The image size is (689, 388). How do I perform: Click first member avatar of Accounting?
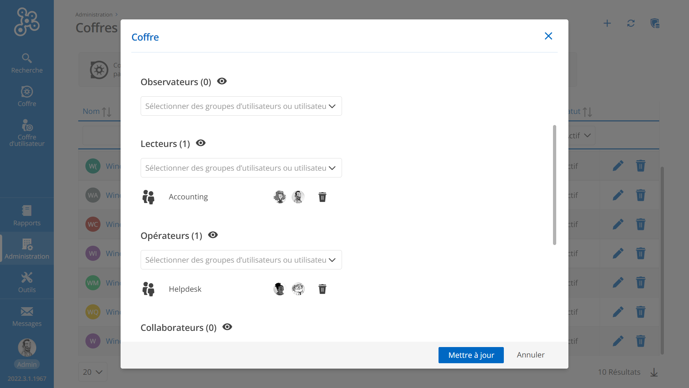tap(280, 197)
